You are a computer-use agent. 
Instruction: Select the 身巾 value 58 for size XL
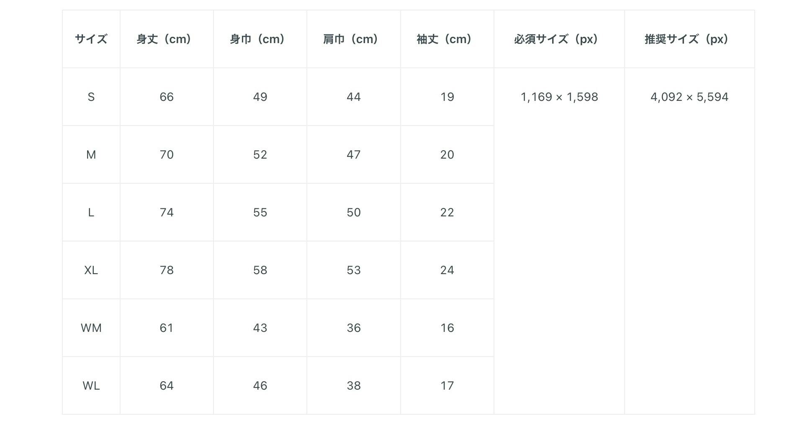260,270
